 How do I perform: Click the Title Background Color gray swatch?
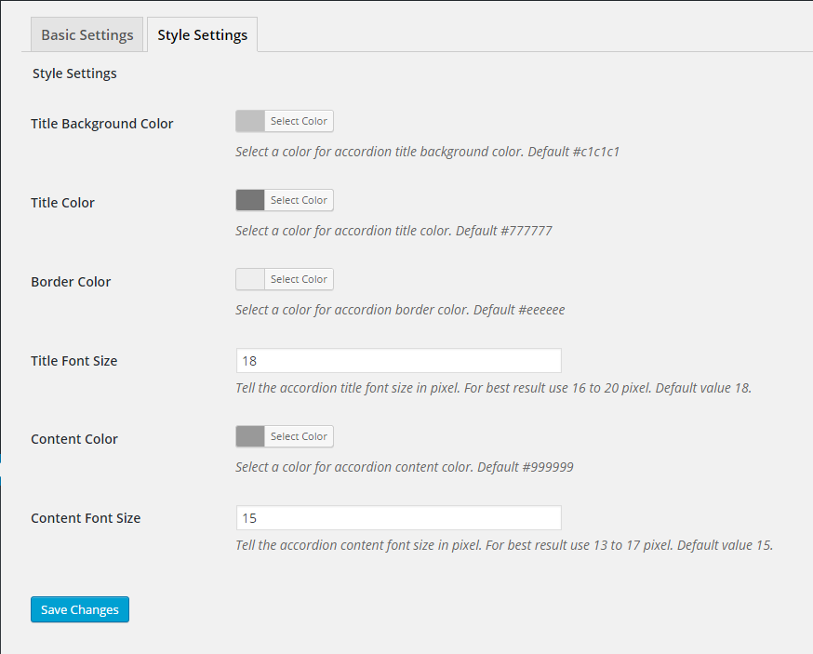click(250, 121)
